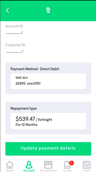Tap the light bulb logo in header
This screenshot has width=96, height=172.
[x=48, y=10]
